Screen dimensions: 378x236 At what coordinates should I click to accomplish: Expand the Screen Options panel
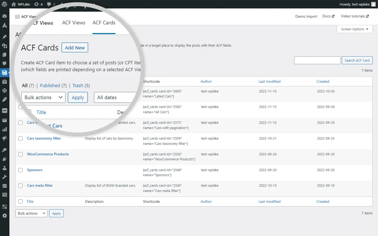[355, 29]
